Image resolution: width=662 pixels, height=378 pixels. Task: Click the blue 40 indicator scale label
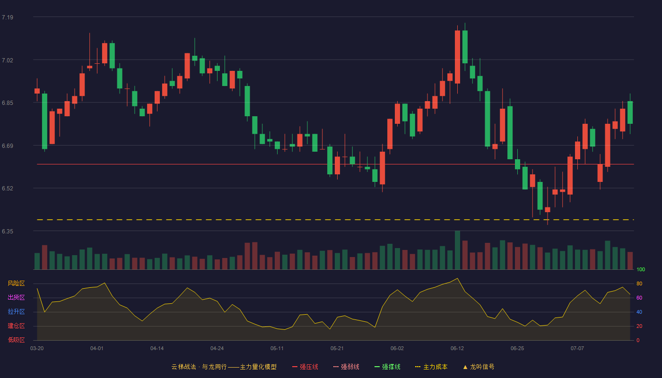[x=639, y=312]
